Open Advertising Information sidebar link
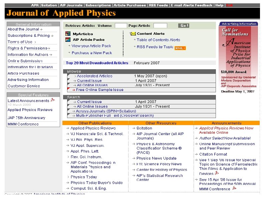The image size is (265, 199). pos(28,80)
